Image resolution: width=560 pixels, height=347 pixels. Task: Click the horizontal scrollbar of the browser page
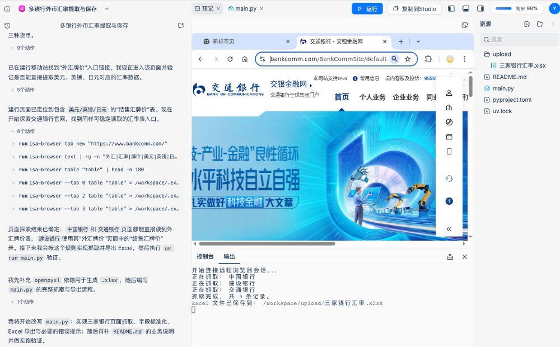pos(267,243)
